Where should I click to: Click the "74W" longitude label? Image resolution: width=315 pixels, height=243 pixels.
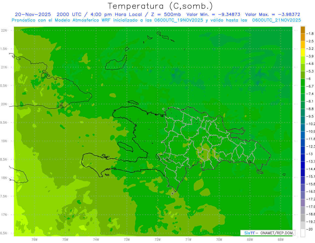point(96,239)
